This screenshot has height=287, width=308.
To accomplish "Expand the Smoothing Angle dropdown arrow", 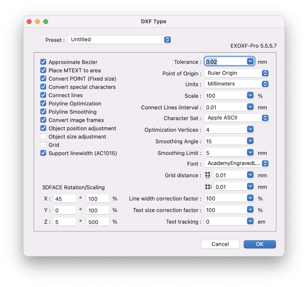I will (x=250, y=141).
